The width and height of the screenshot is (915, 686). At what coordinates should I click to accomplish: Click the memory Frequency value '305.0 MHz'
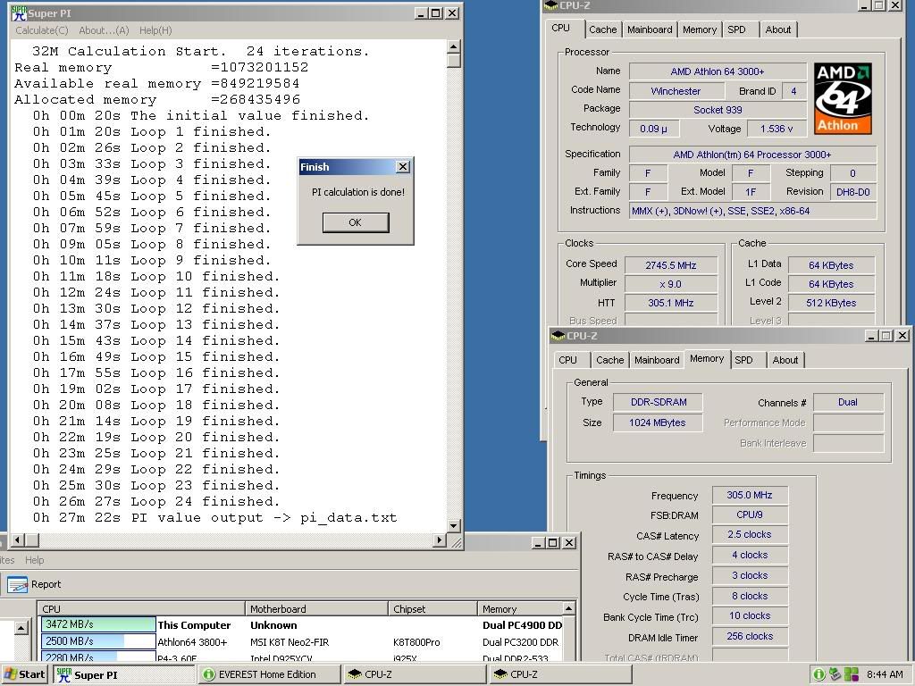pyautogui.click(x=750, y=495)
